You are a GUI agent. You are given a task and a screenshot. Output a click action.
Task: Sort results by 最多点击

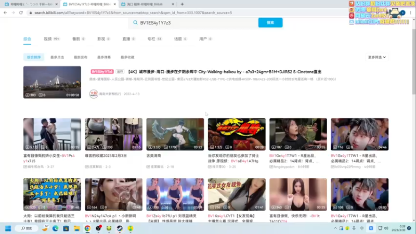(57, 57)
